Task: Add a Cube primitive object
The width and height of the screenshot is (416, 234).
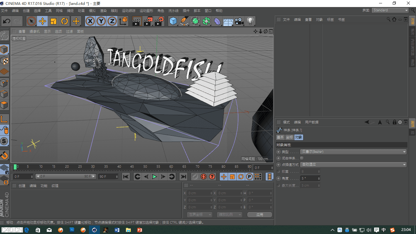Action: click(173, 21)
